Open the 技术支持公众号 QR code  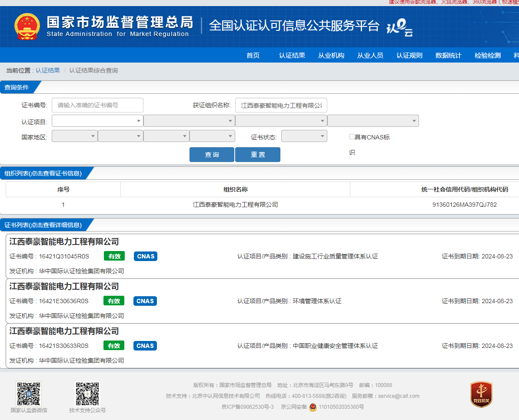pos(87,394)
